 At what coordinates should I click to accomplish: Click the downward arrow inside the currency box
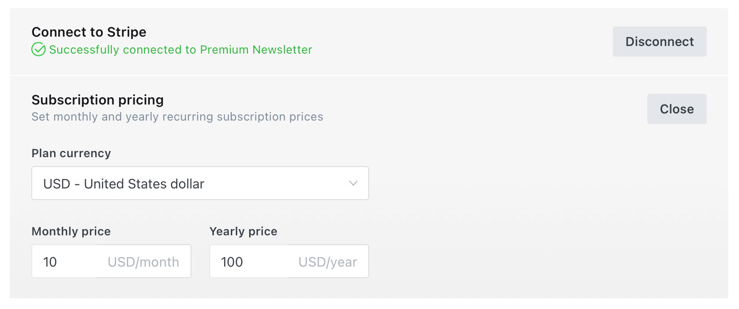(x=354, y=183)
